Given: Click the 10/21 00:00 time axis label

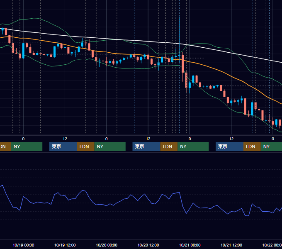Looking at the screenshot, I should tap(190, 245).
